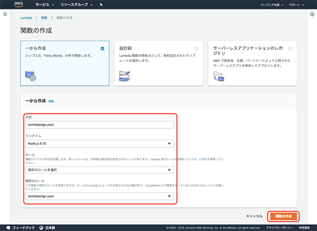317x231 pixels.
Task: Click the Lambda breadcrumb link
Action: 26,18
